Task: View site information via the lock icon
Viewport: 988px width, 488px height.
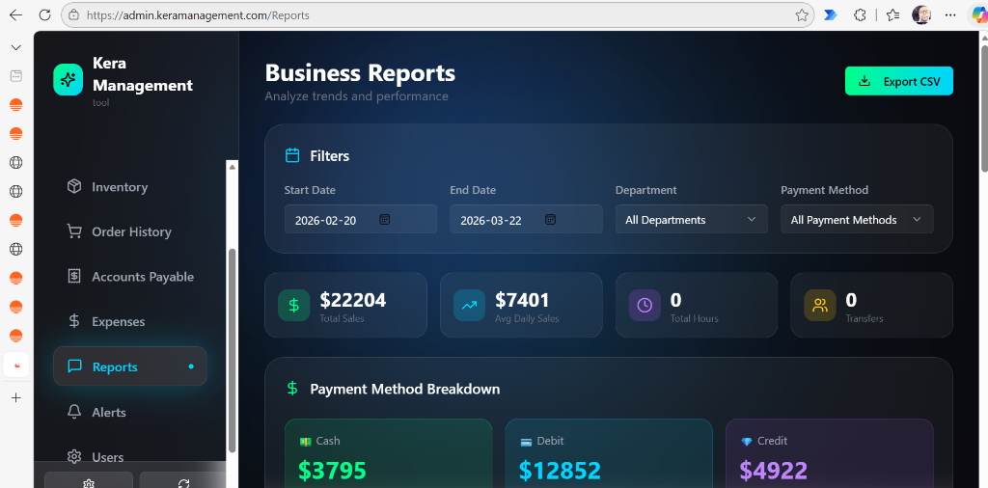Action: coord(74,15)
